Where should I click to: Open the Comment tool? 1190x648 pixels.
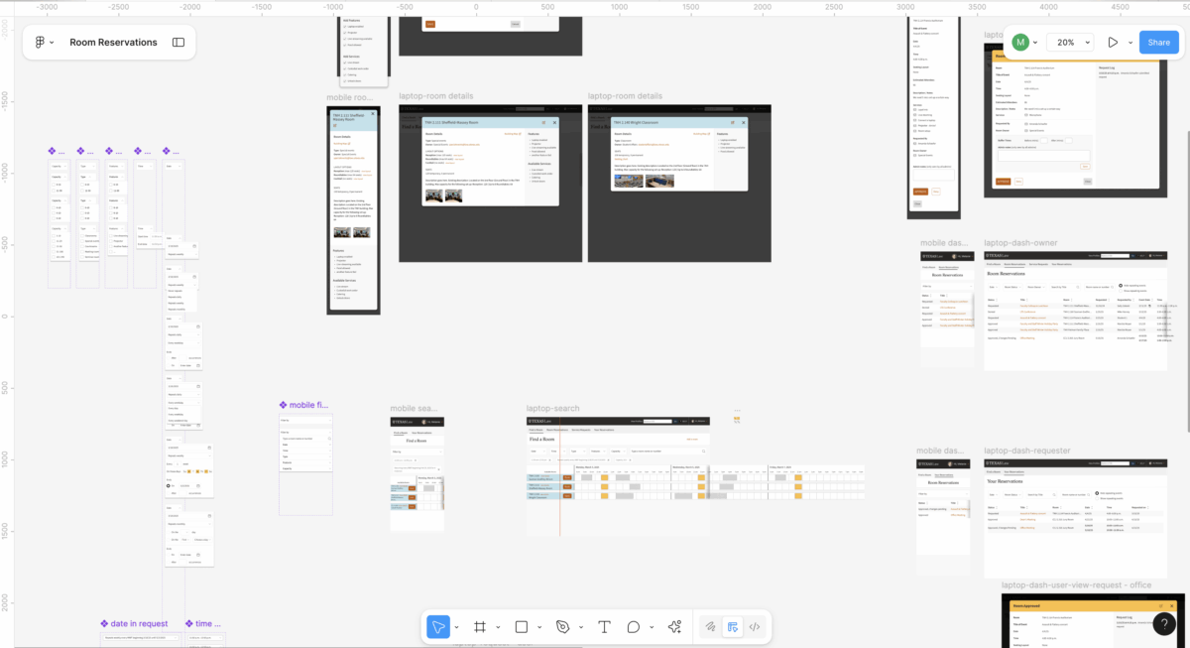[633, 626]
